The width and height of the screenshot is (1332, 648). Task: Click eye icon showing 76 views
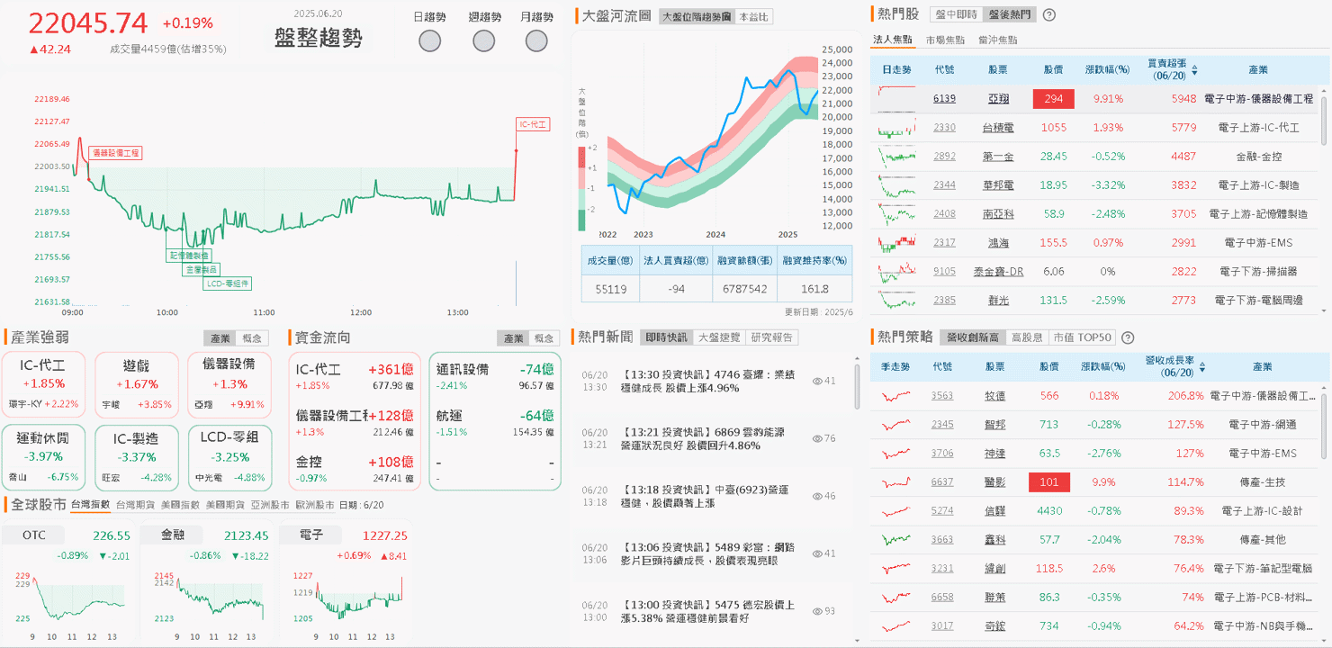tap(817, 438)
